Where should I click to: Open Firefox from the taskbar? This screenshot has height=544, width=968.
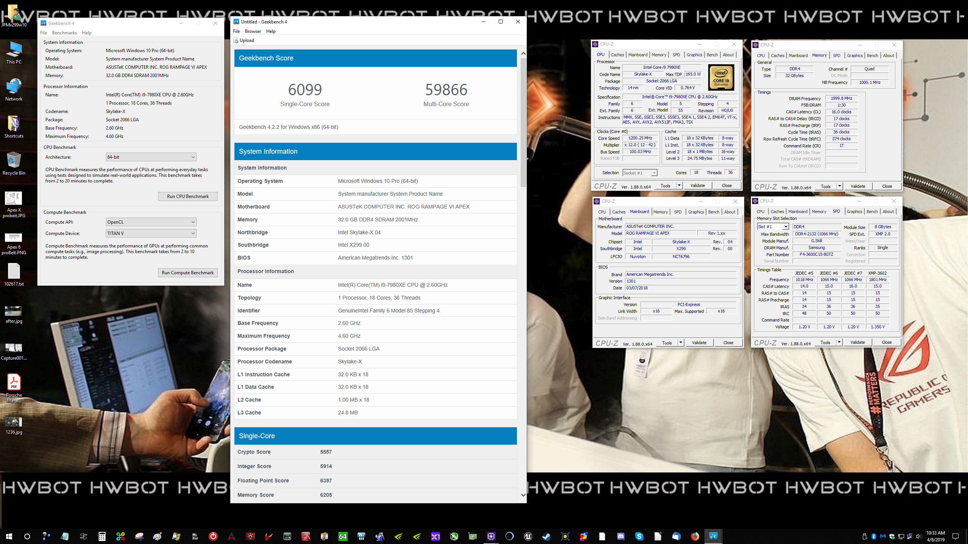[x=695, y=536]
